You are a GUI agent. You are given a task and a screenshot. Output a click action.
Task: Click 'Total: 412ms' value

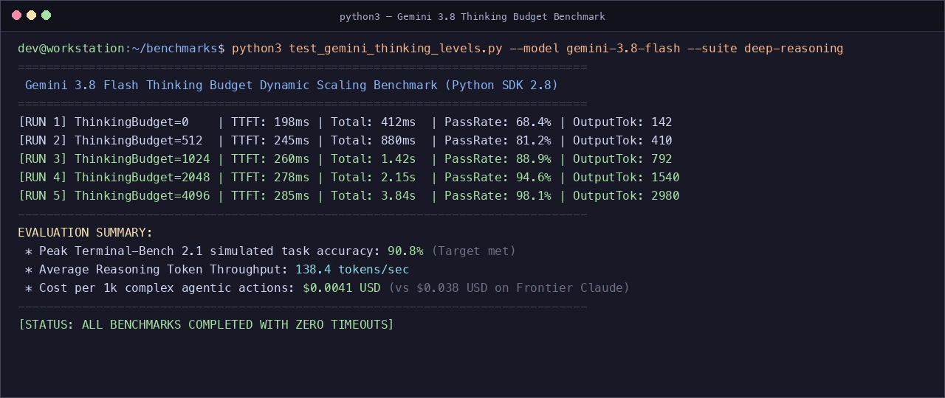click(x=374, y=122)
